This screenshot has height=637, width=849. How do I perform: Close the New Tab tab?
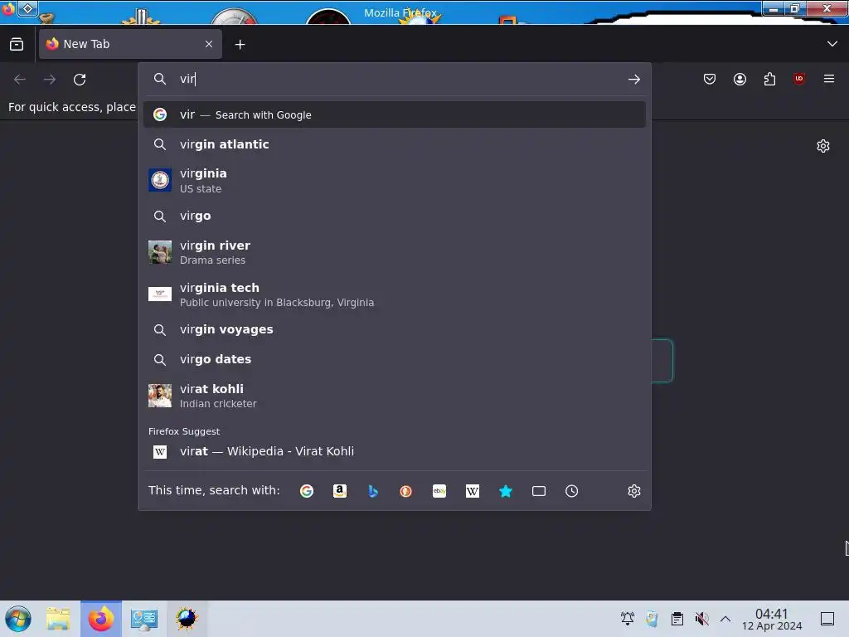pos(209,44)
